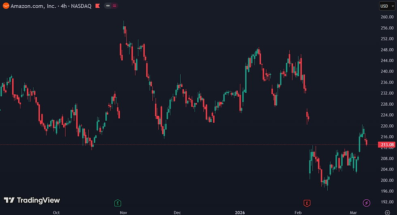Click the 240.00 price axis label
Screen dimensions: 397x215
(x=387, y=71)
